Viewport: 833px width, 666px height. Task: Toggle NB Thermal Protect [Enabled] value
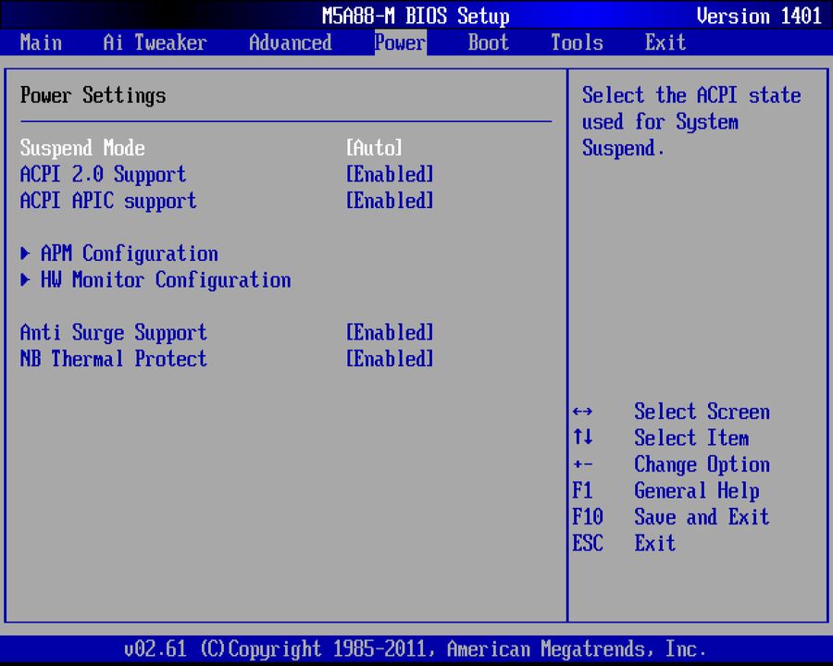click(390, 359)
